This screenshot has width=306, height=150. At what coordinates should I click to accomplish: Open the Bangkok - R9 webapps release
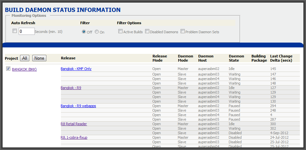point(78,106)
